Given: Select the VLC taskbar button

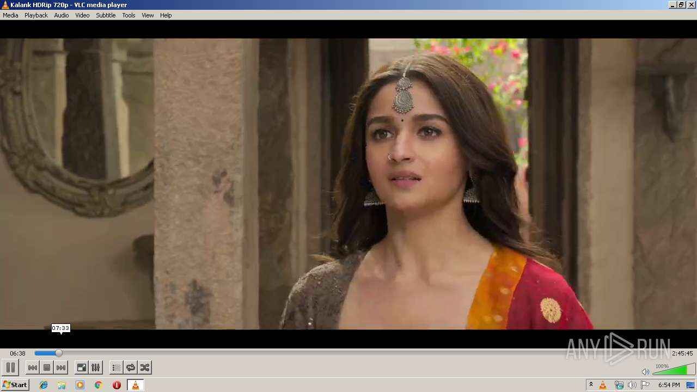Looking at the screenshot, I should click(135, 385).
